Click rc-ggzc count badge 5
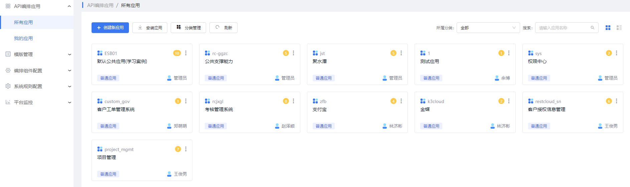 pos(286,53)
